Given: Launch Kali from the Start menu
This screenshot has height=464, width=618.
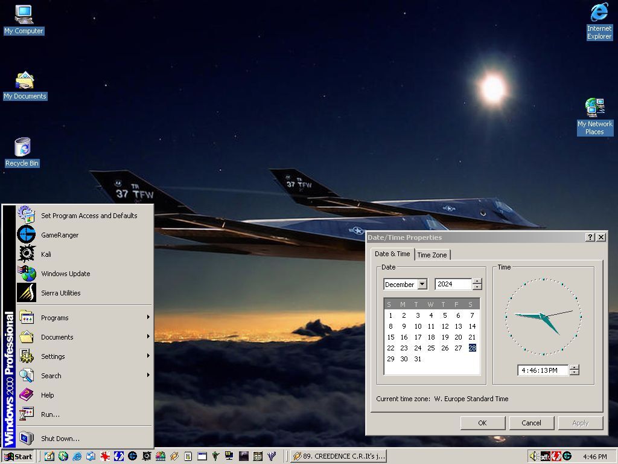Looking at the screenshot, I should pyautogui.click(x=46, y=254).
